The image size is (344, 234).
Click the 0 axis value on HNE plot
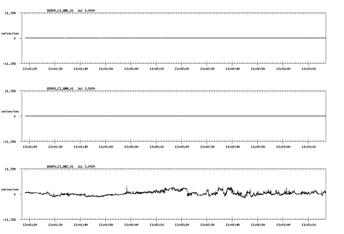(15, 38)
